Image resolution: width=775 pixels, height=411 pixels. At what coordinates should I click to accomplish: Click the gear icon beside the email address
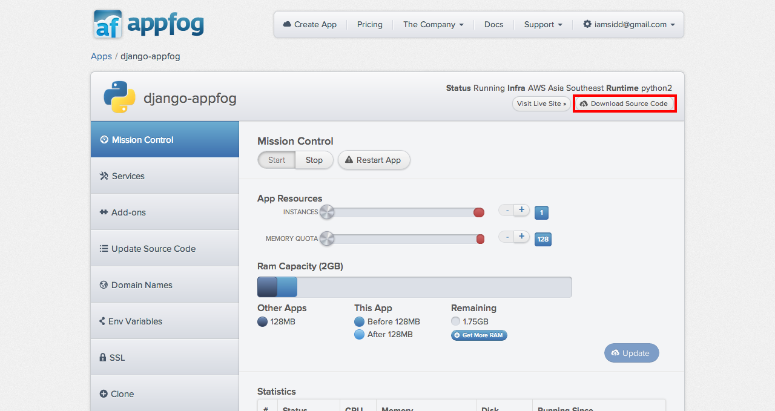pyautogui.click(x=587, y=24)
